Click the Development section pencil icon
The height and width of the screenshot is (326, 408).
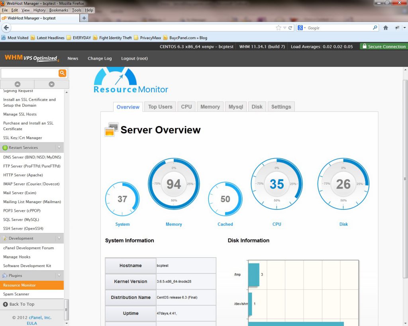(5, 238)
